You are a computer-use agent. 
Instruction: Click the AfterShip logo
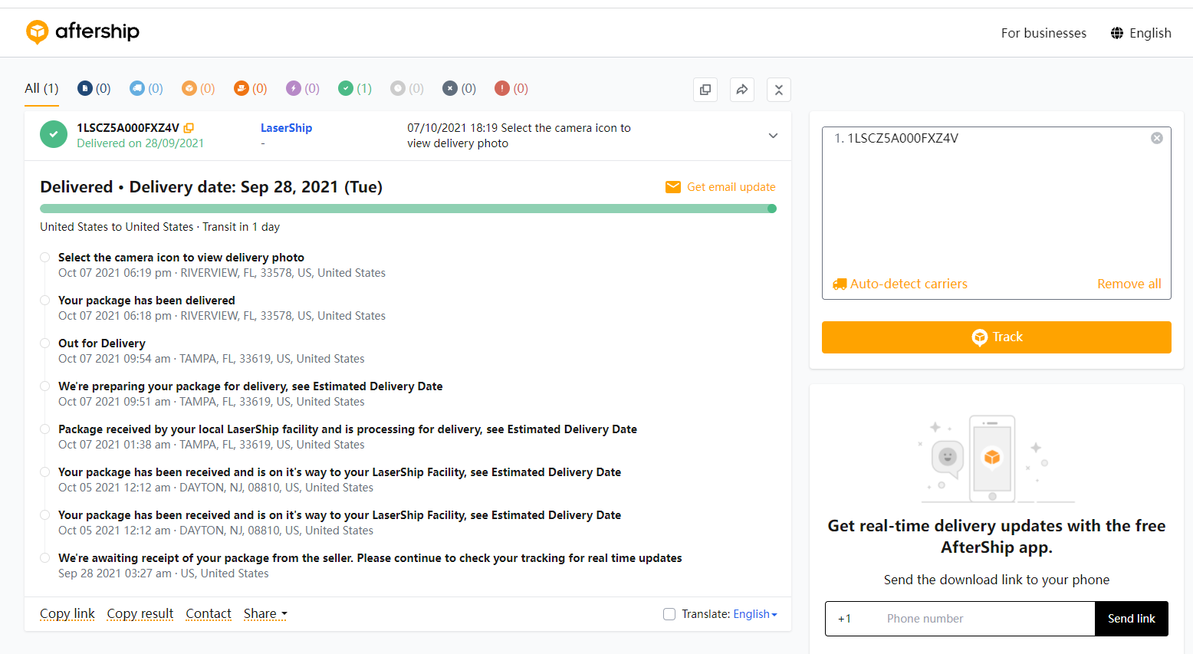pyautogui.click(x=83, y=32)
